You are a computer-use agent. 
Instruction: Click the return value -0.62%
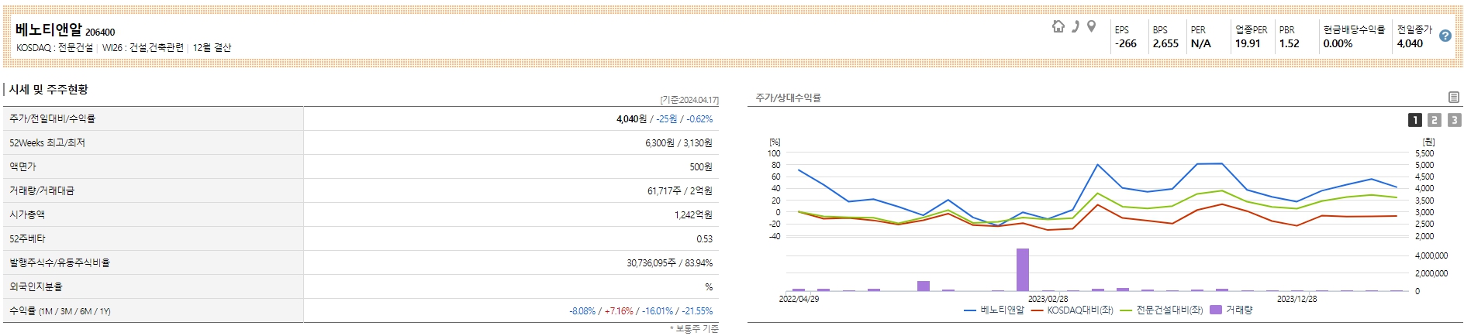(x=699, y=119)
